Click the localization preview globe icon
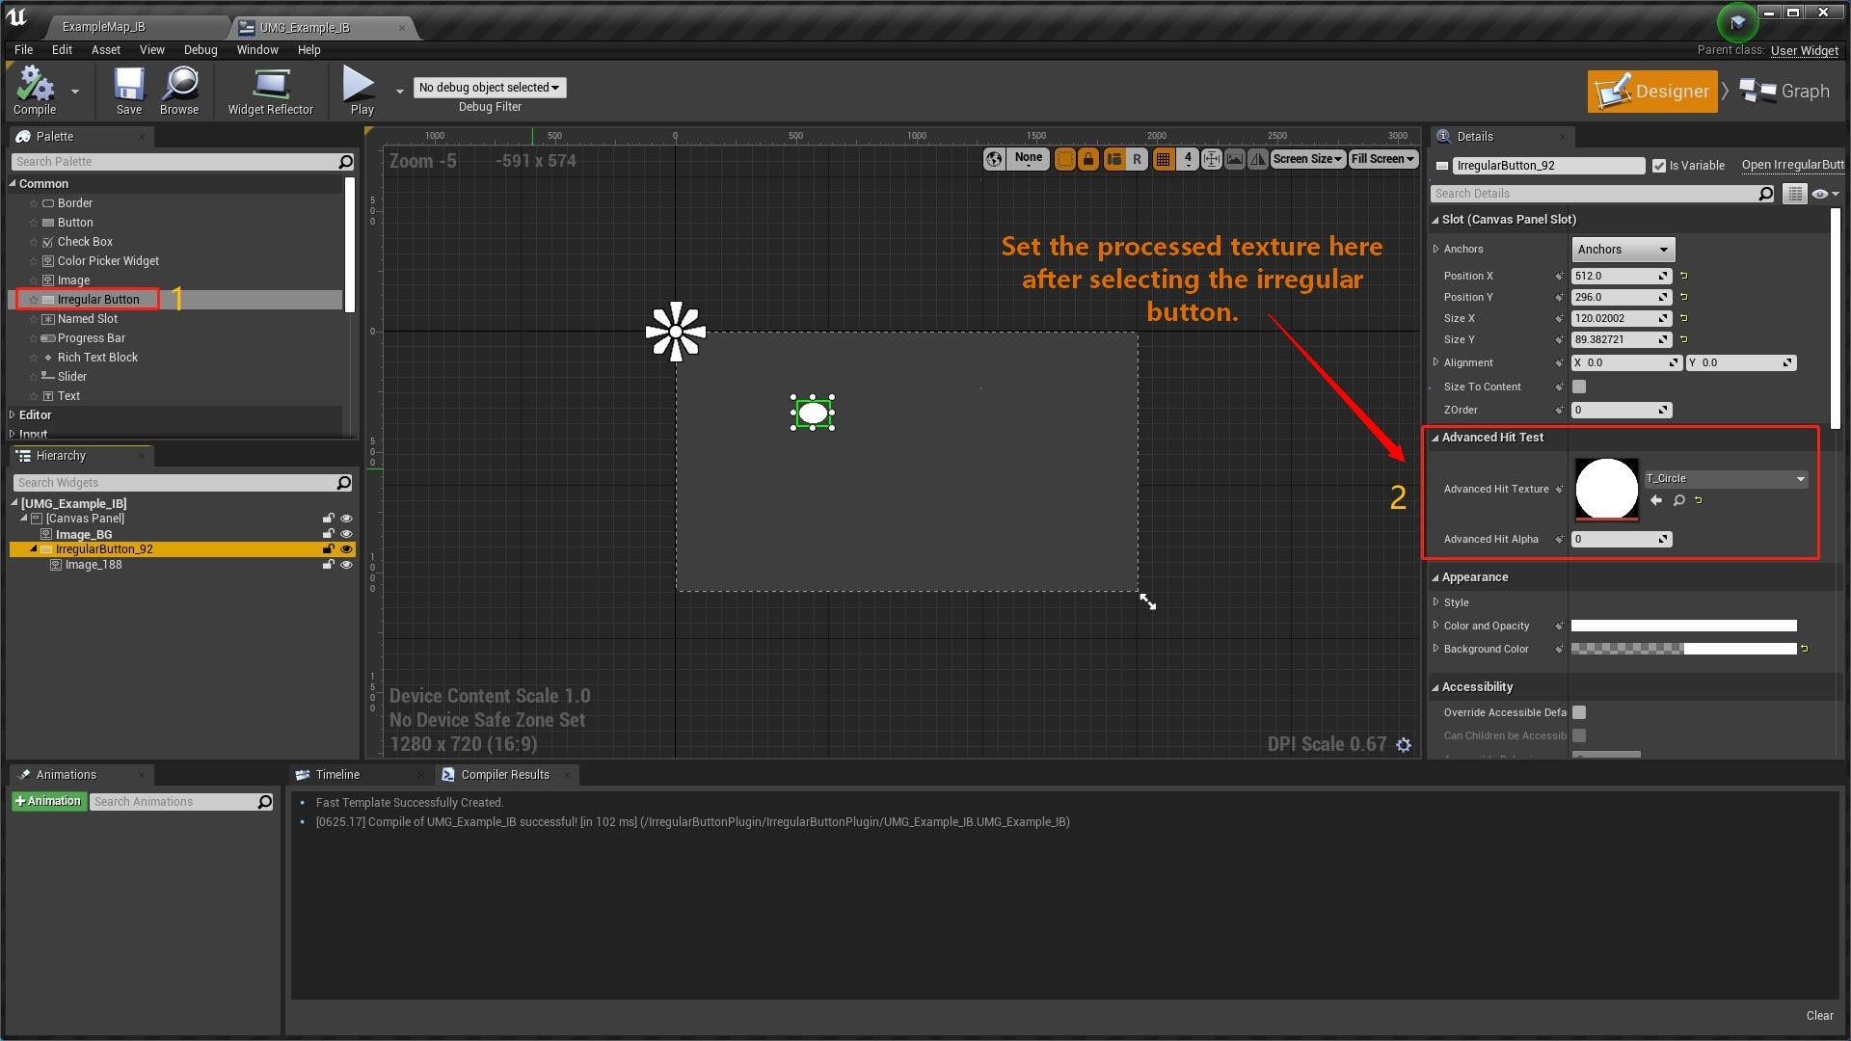 tap(995, 159)
